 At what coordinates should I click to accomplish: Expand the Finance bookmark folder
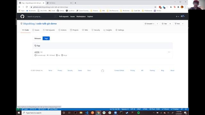tap(94, 11)
